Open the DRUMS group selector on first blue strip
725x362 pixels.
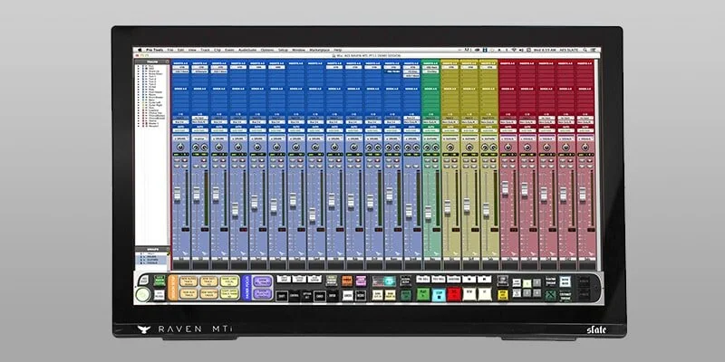coord(180,138)
